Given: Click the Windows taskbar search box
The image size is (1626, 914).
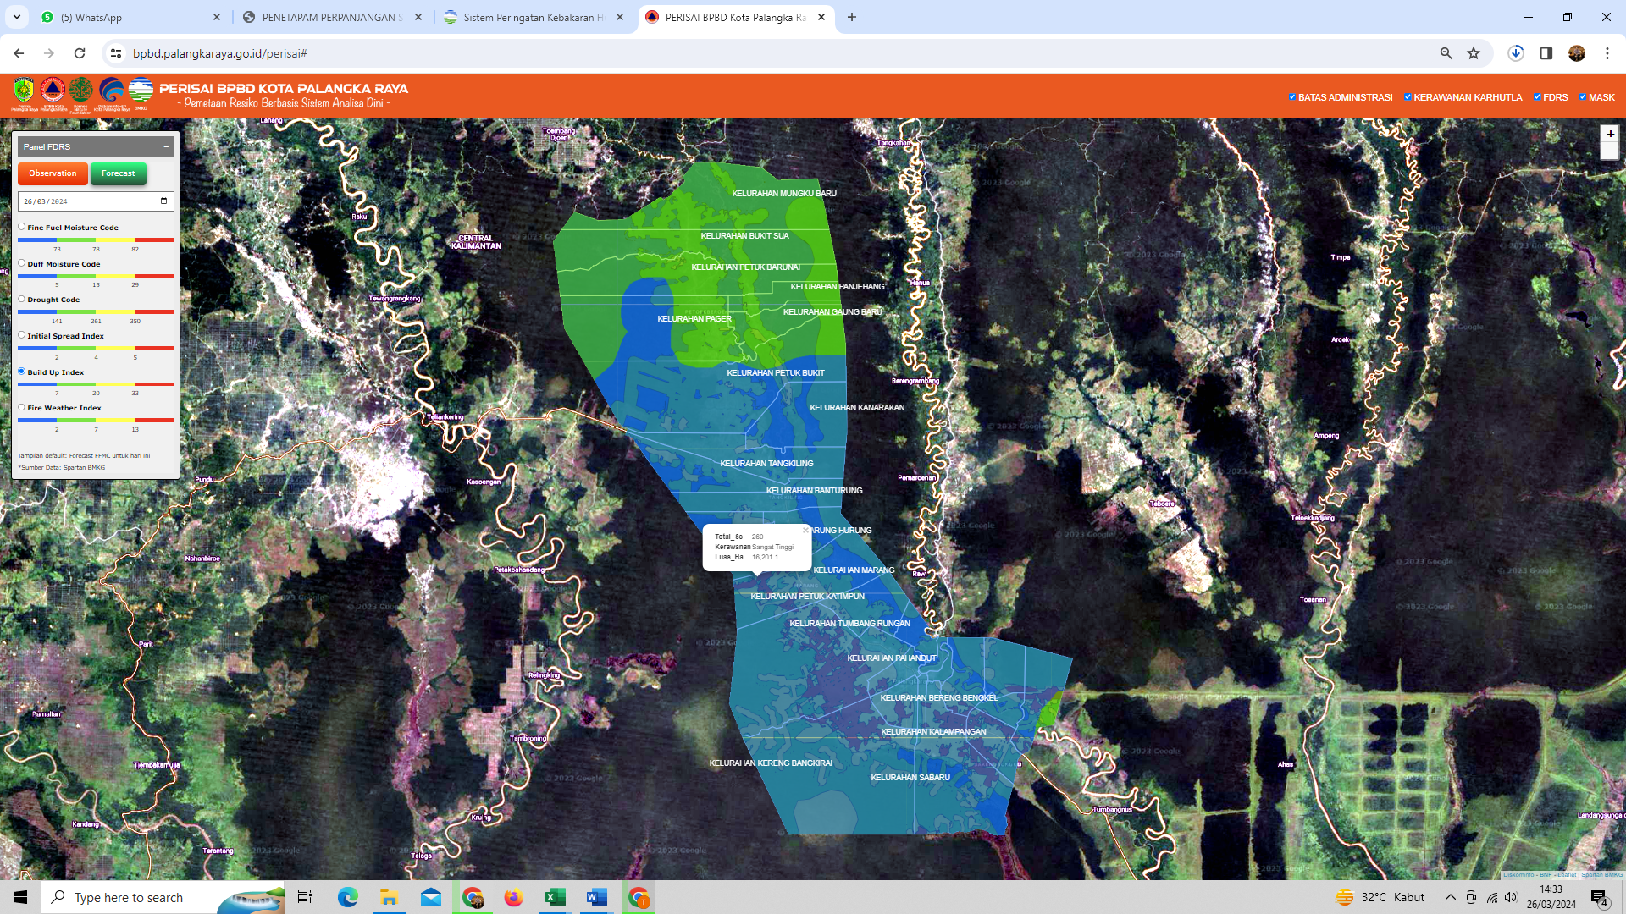Looking at the screenshot, I should click(163, 897).
